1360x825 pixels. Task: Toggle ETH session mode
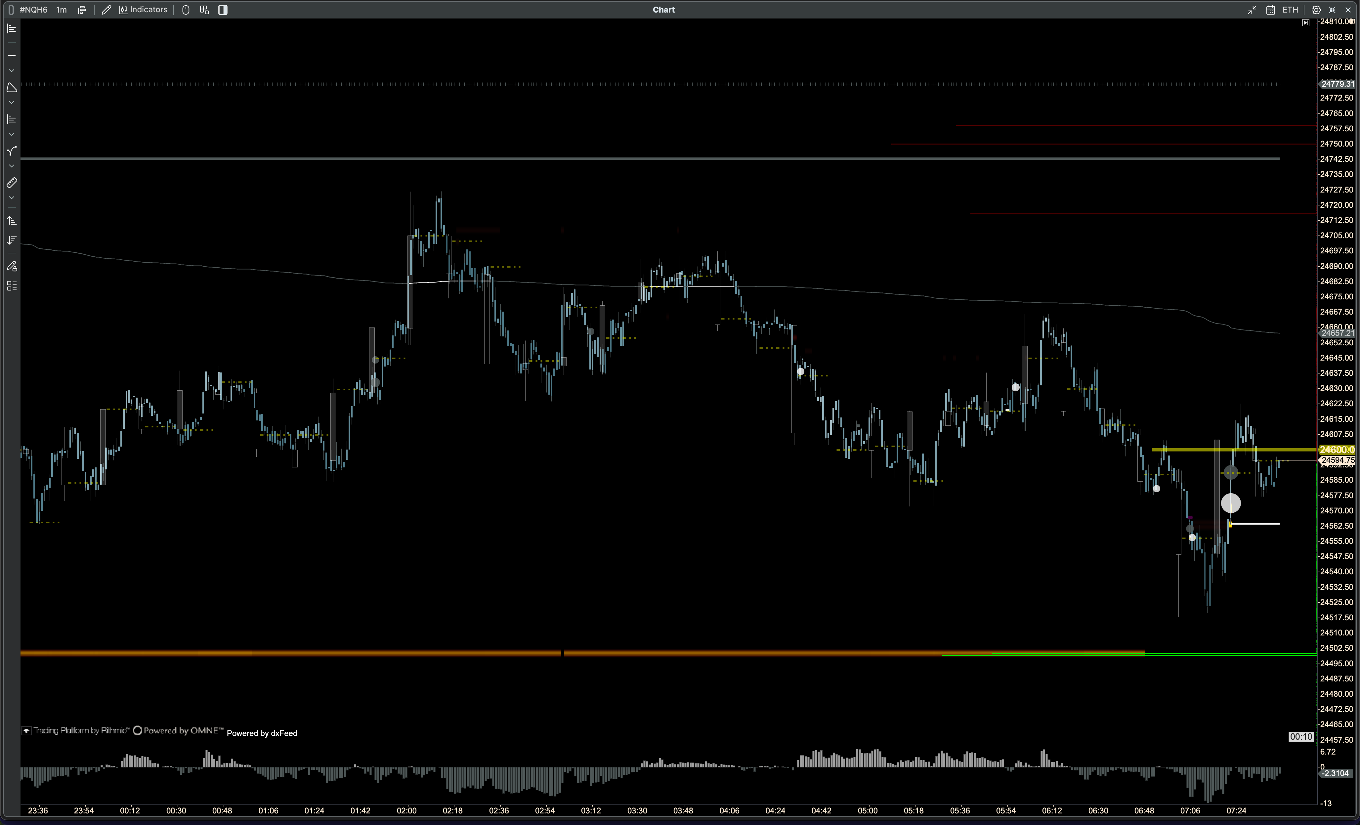point(1290,10)
